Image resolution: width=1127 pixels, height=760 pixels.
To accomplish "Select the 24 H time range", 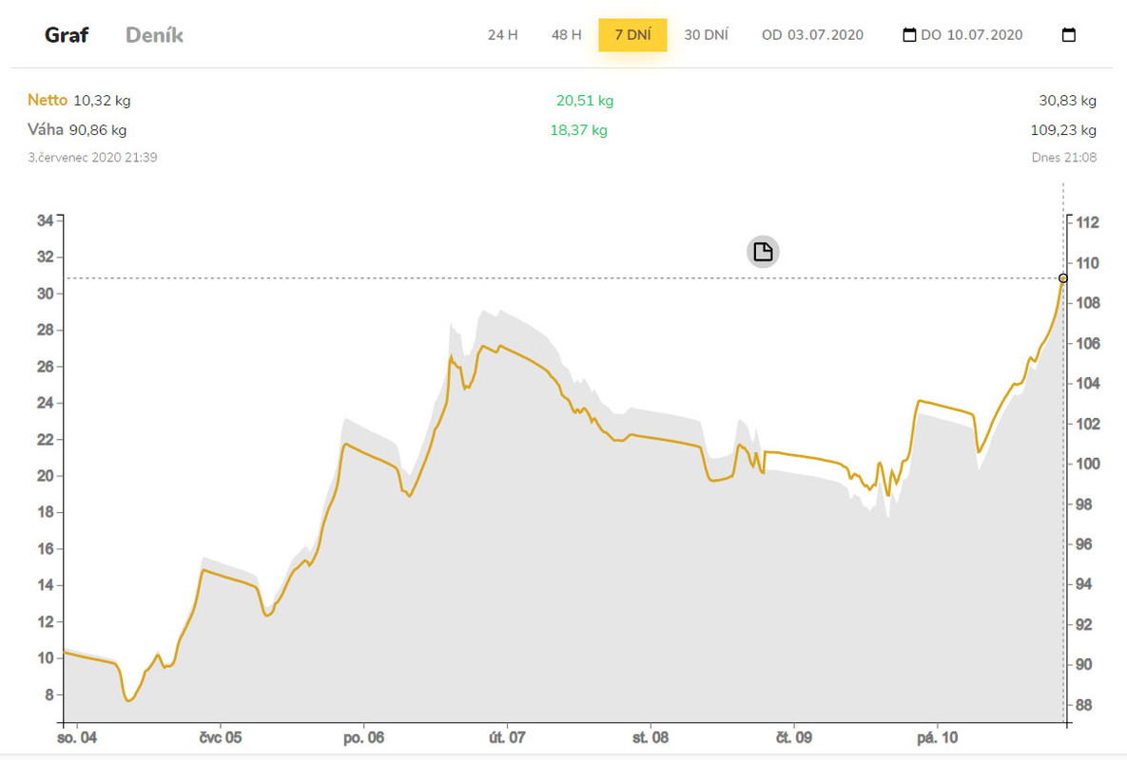I will pyautogui.click(x=502, y=35).
